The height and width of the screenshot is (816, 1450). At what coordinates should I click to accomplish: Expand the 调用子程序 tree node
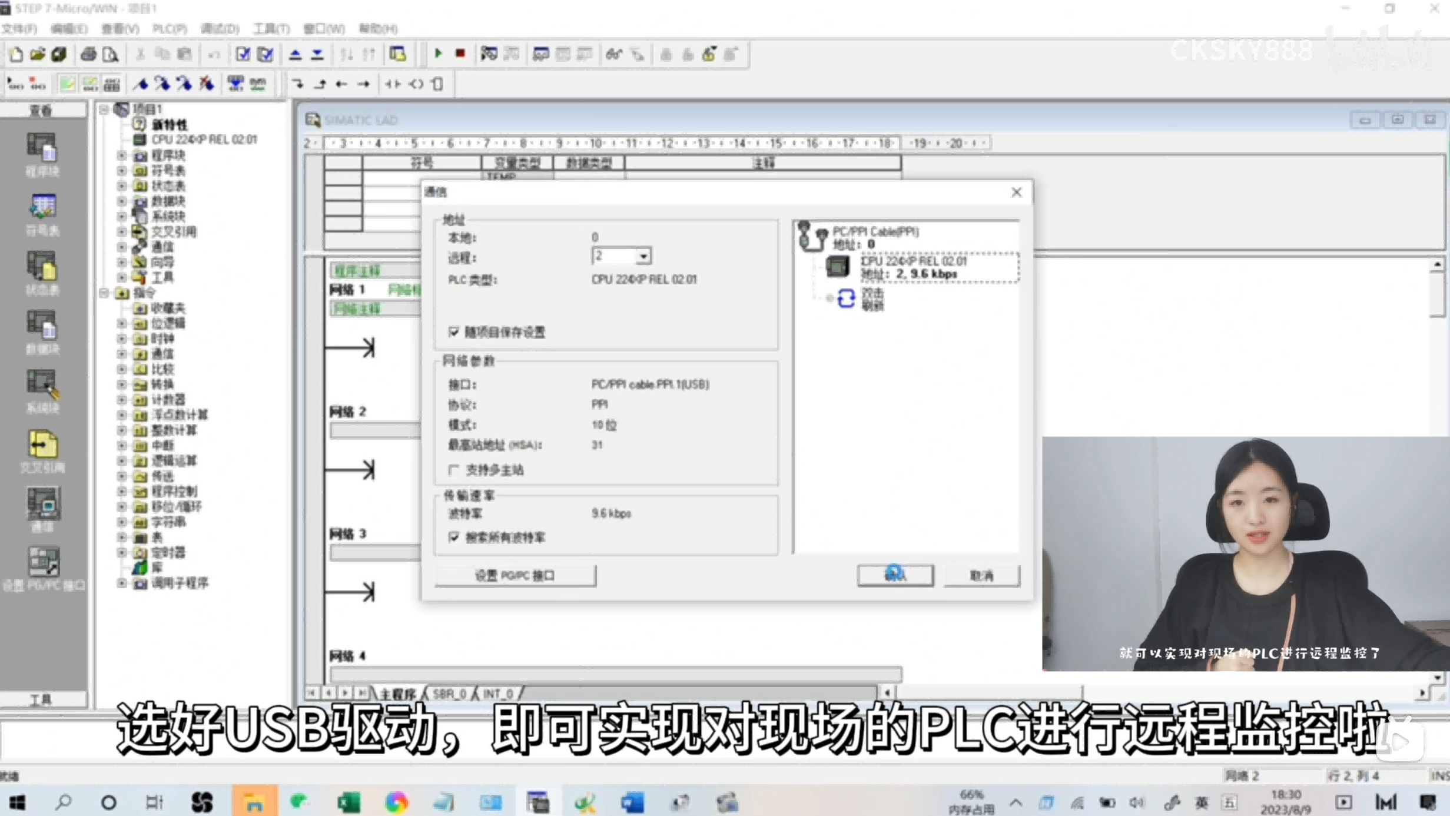[x=122, y=583]
